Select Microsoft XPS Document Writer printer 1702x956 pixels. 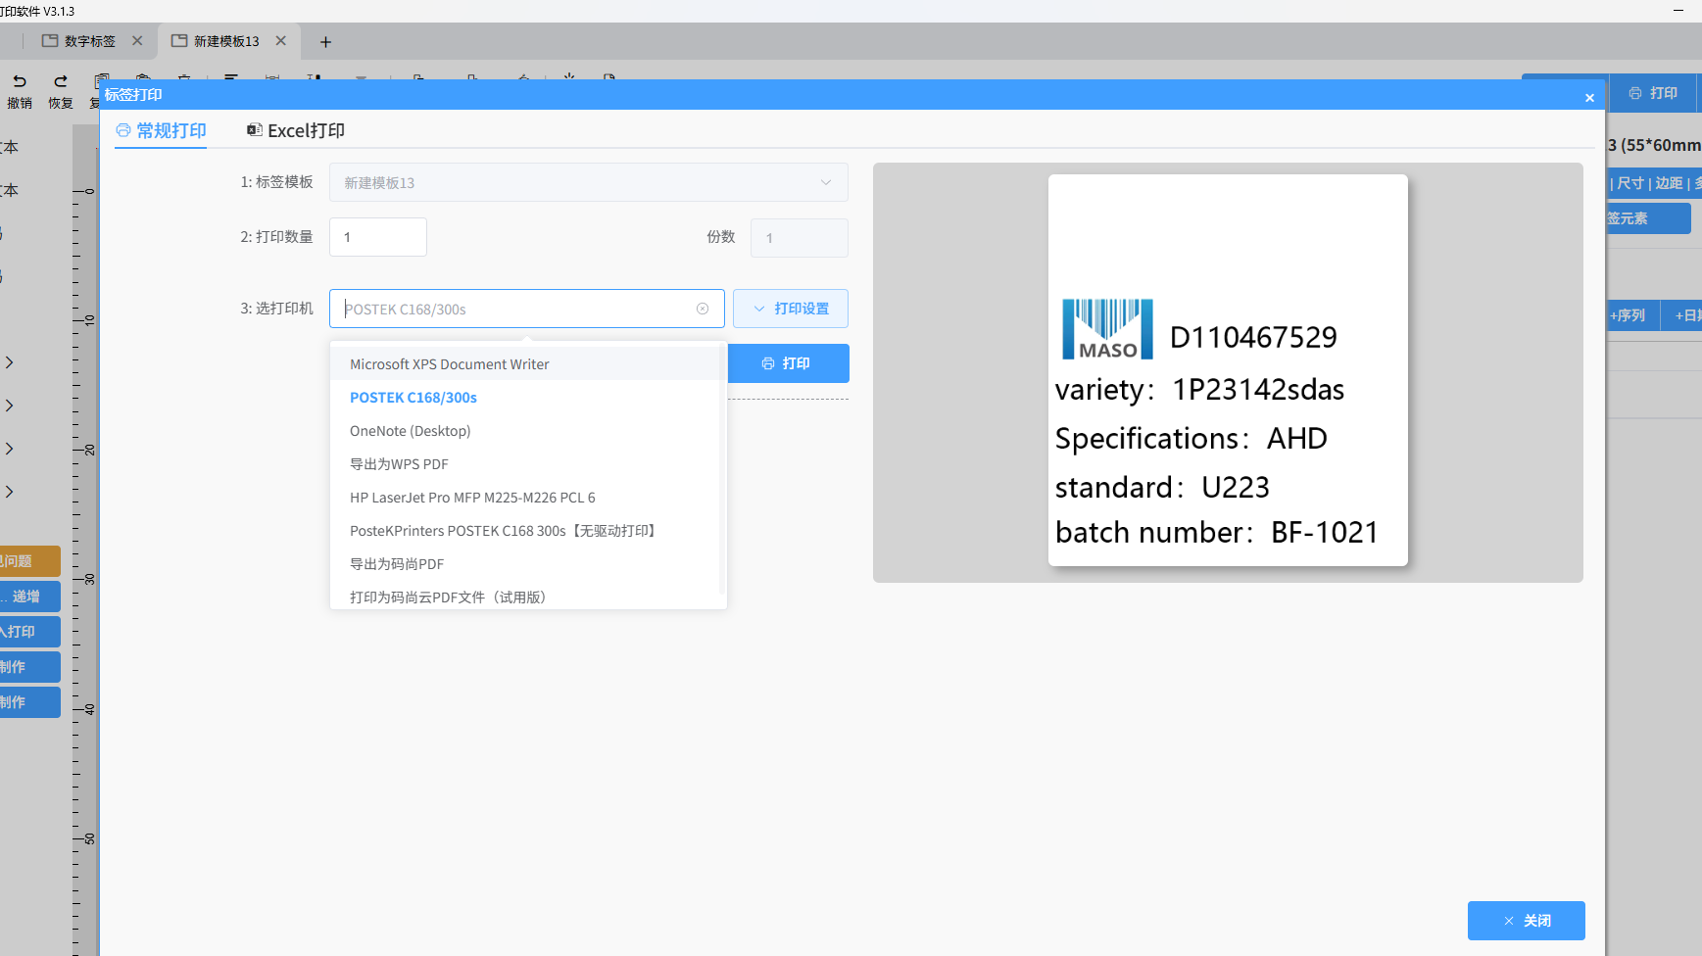point(449,364)
